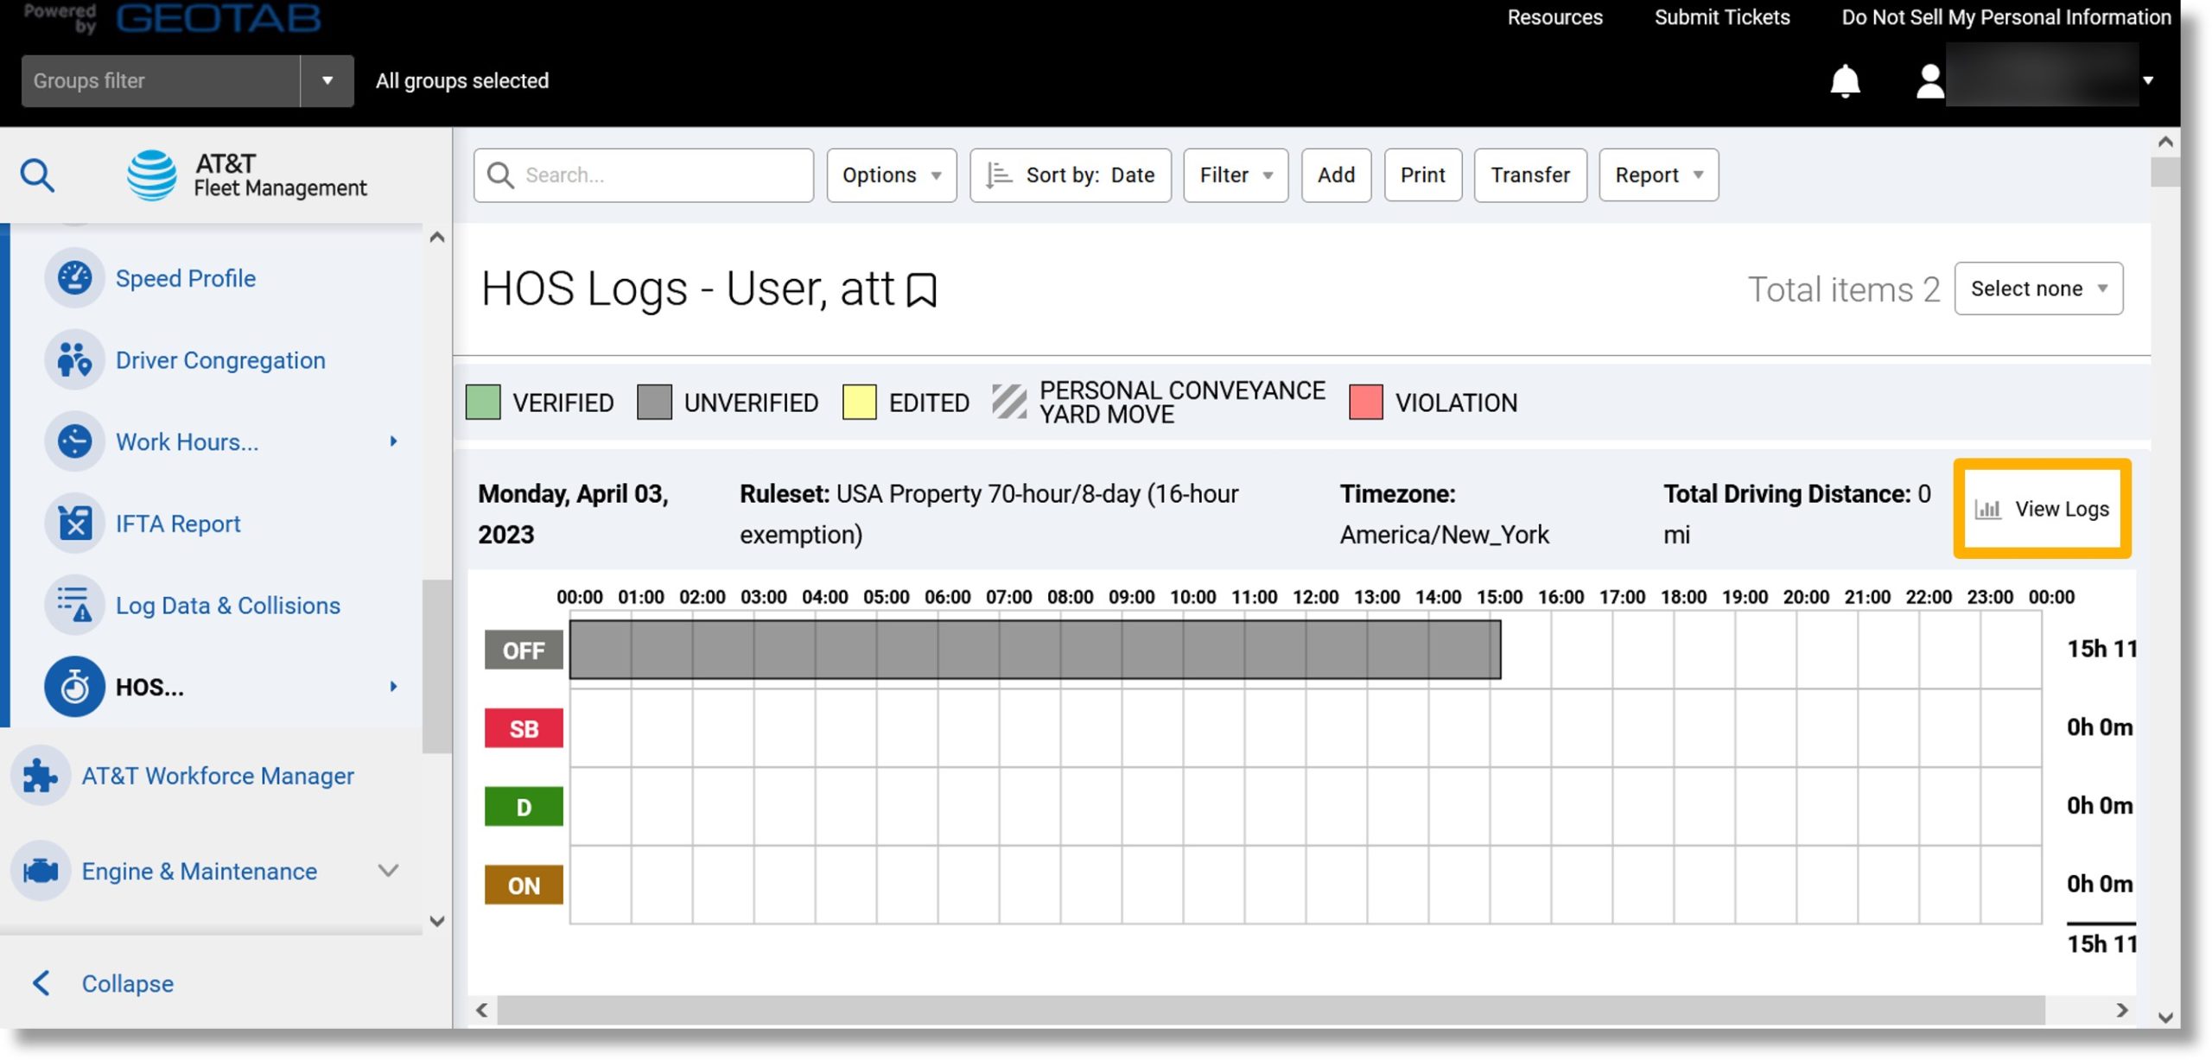The height and width of the screenshot is (1060, 2212).
Task: Click the Transfer button
Action: pyautogui.click(x=1530, y=175)
